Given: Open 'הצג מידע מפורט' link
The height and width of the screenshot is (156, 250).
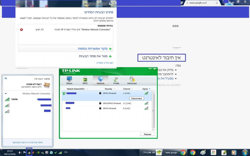Looking at the screenshot, I should tap(105, 63).
